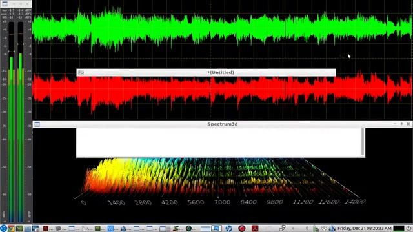Click the 12600 frequency axis label
This screenshot has height=232, width=413.
[328, 202]
